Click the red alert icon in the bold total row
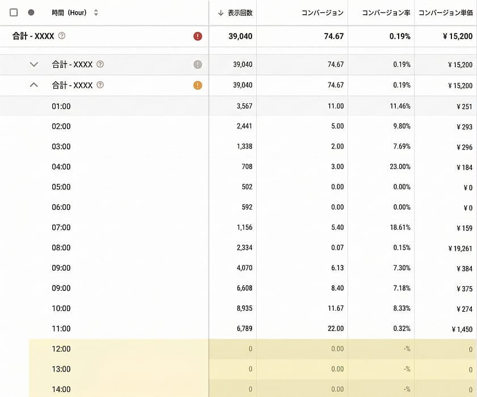 (x=198, y=36)
